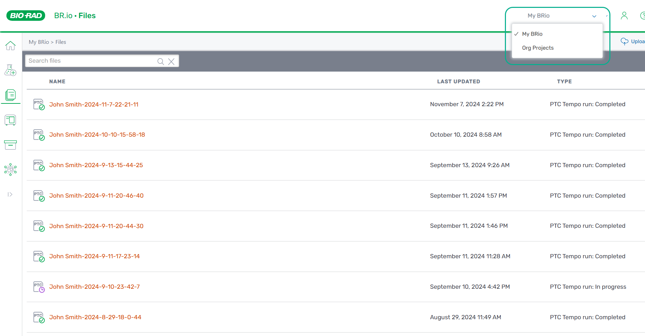The height and width of the screenshot is (336, 645).
Task: Click the PTC icon for John Smith-2024-8-29-18-0-44
Action: 39,317
